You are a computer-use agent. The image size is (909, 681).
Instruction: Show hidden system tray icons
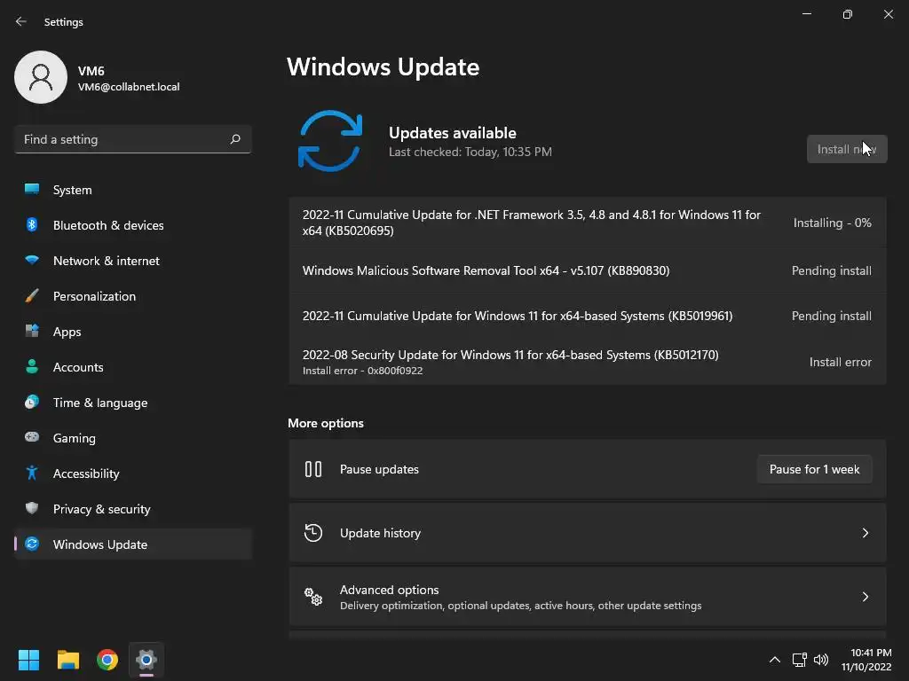point(774,660)
